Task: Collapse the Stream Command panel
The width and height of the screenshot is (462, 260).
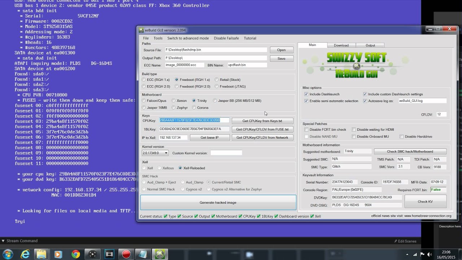Action: (x=3, y=241)
